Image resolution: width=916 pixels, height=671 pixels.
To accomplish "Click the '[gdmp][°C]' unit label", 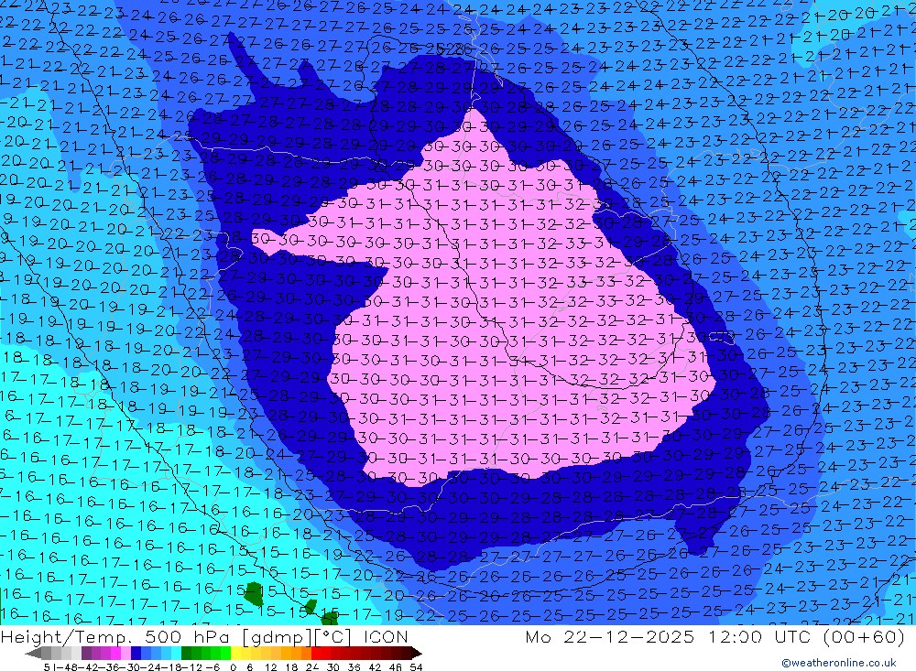I will (297, 636).
